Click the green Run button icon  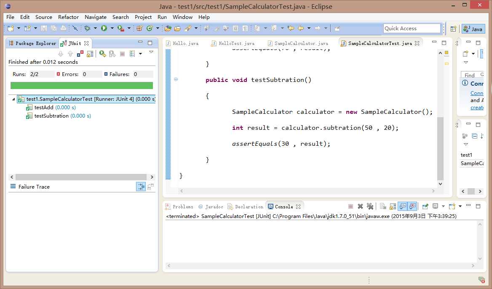[104, 29]
